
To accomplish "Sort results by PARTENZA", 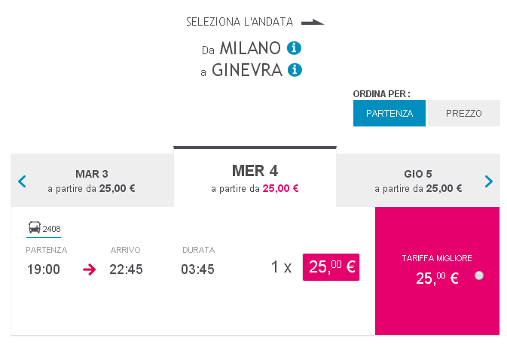I will point(389,113).
